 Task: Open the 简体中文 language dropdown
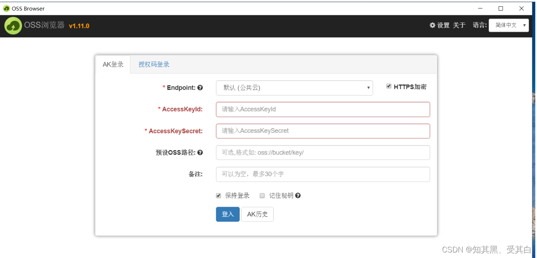509,25
